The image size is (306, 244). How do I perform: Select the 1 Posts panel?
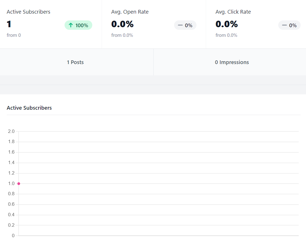click(77, 62)
